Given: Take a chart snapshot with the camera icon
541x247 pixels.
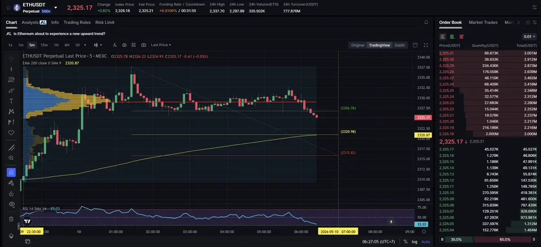Looking at the screenshot, I should [x=143, y=45].
